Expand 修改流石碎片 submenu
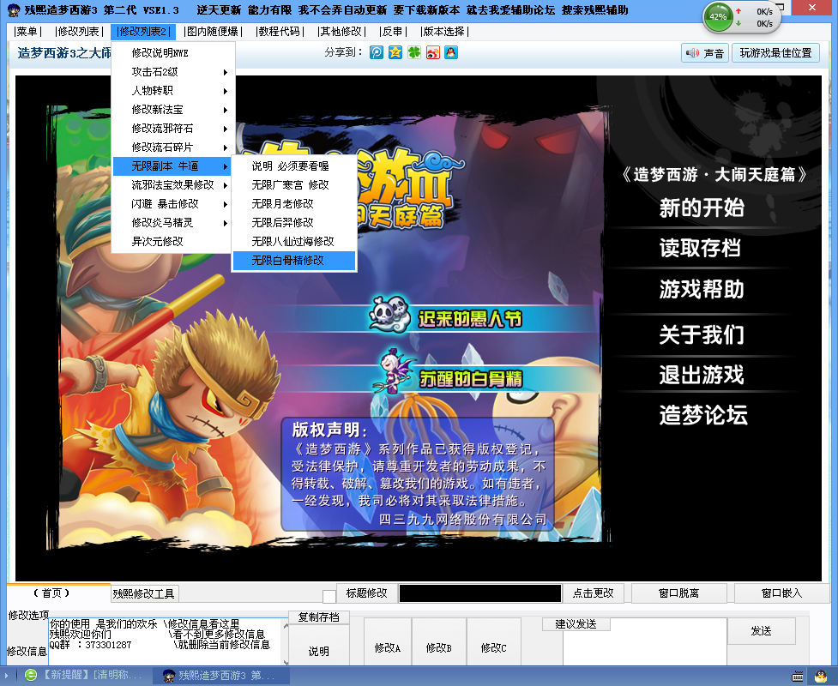The width and height of the screenshot is (838, 686). 174,147
